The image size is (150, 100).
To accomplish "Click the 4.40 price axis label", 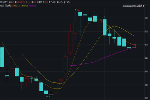I will tap(146, 58).
